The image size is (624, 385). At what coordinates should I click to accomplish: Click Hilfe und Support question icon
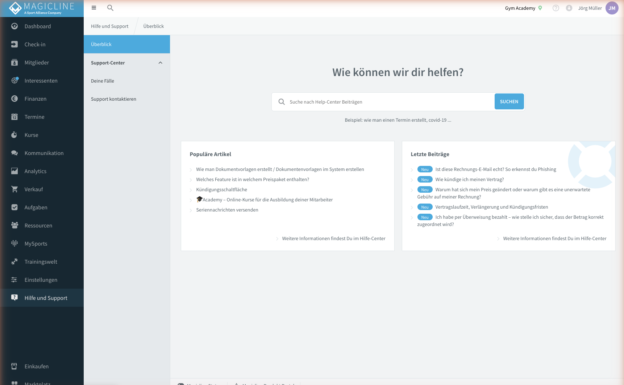tap(14, 298)
